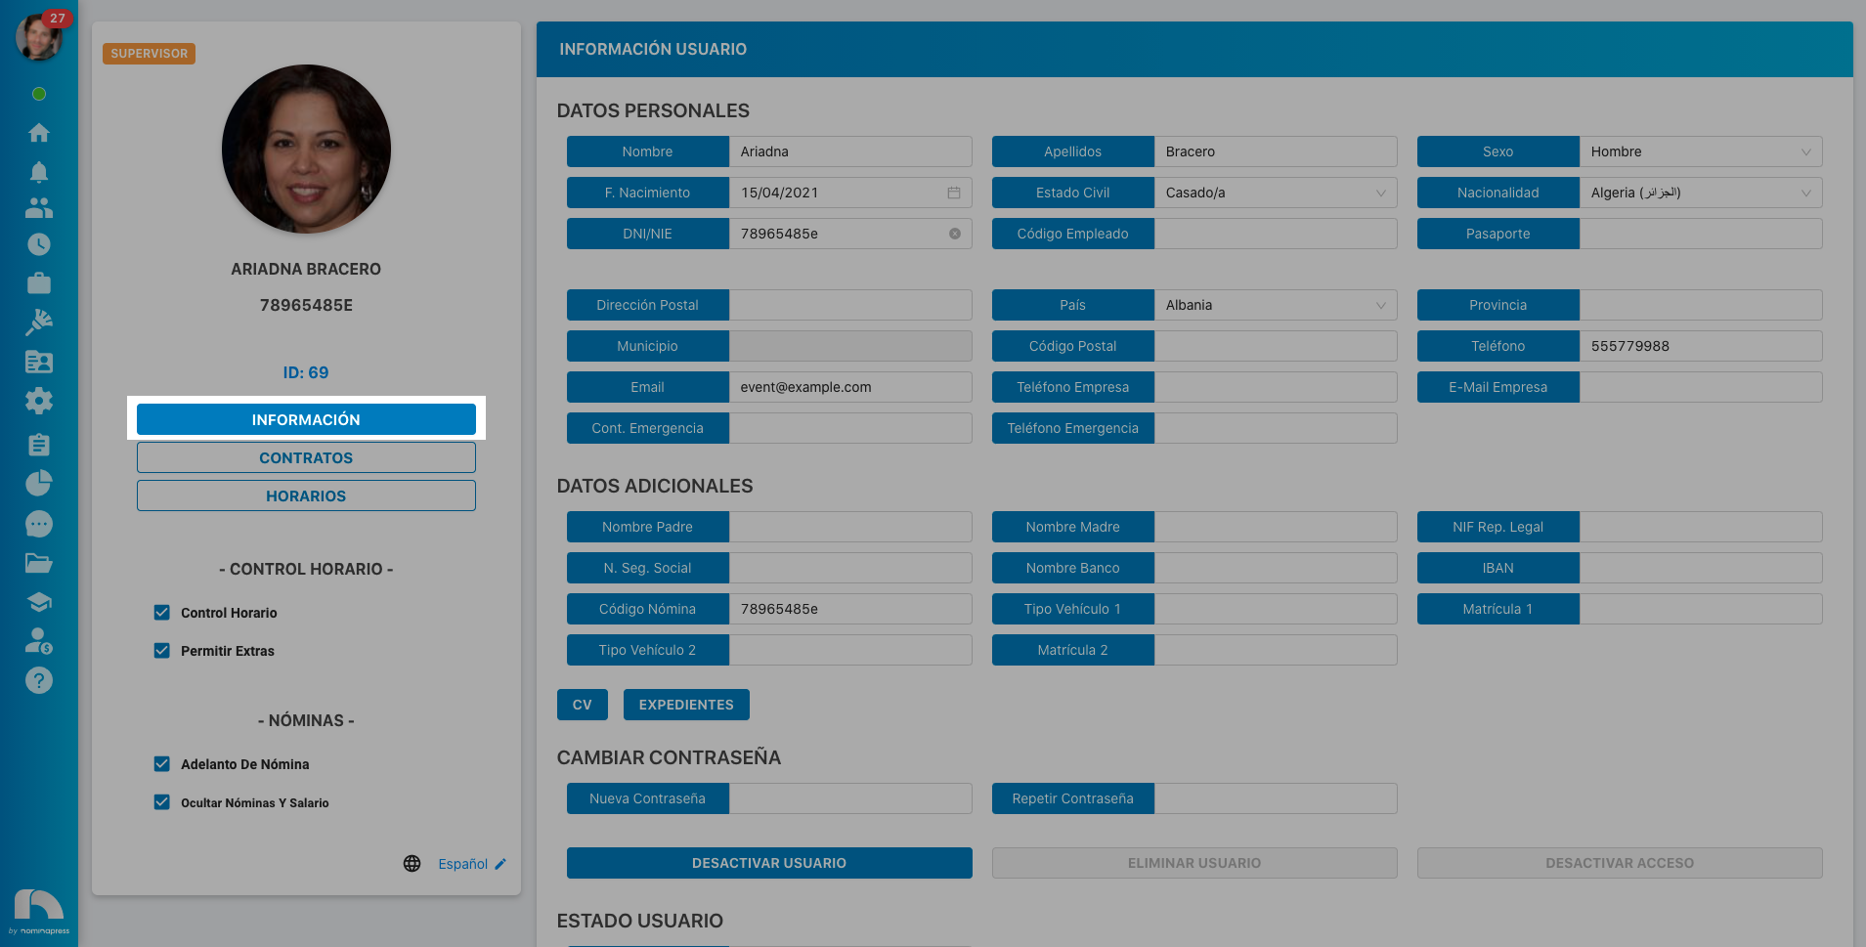The width and height of the screenshot is (1866, 947).
Task: Click the Código Nómina field
Action: click(850, 609)
